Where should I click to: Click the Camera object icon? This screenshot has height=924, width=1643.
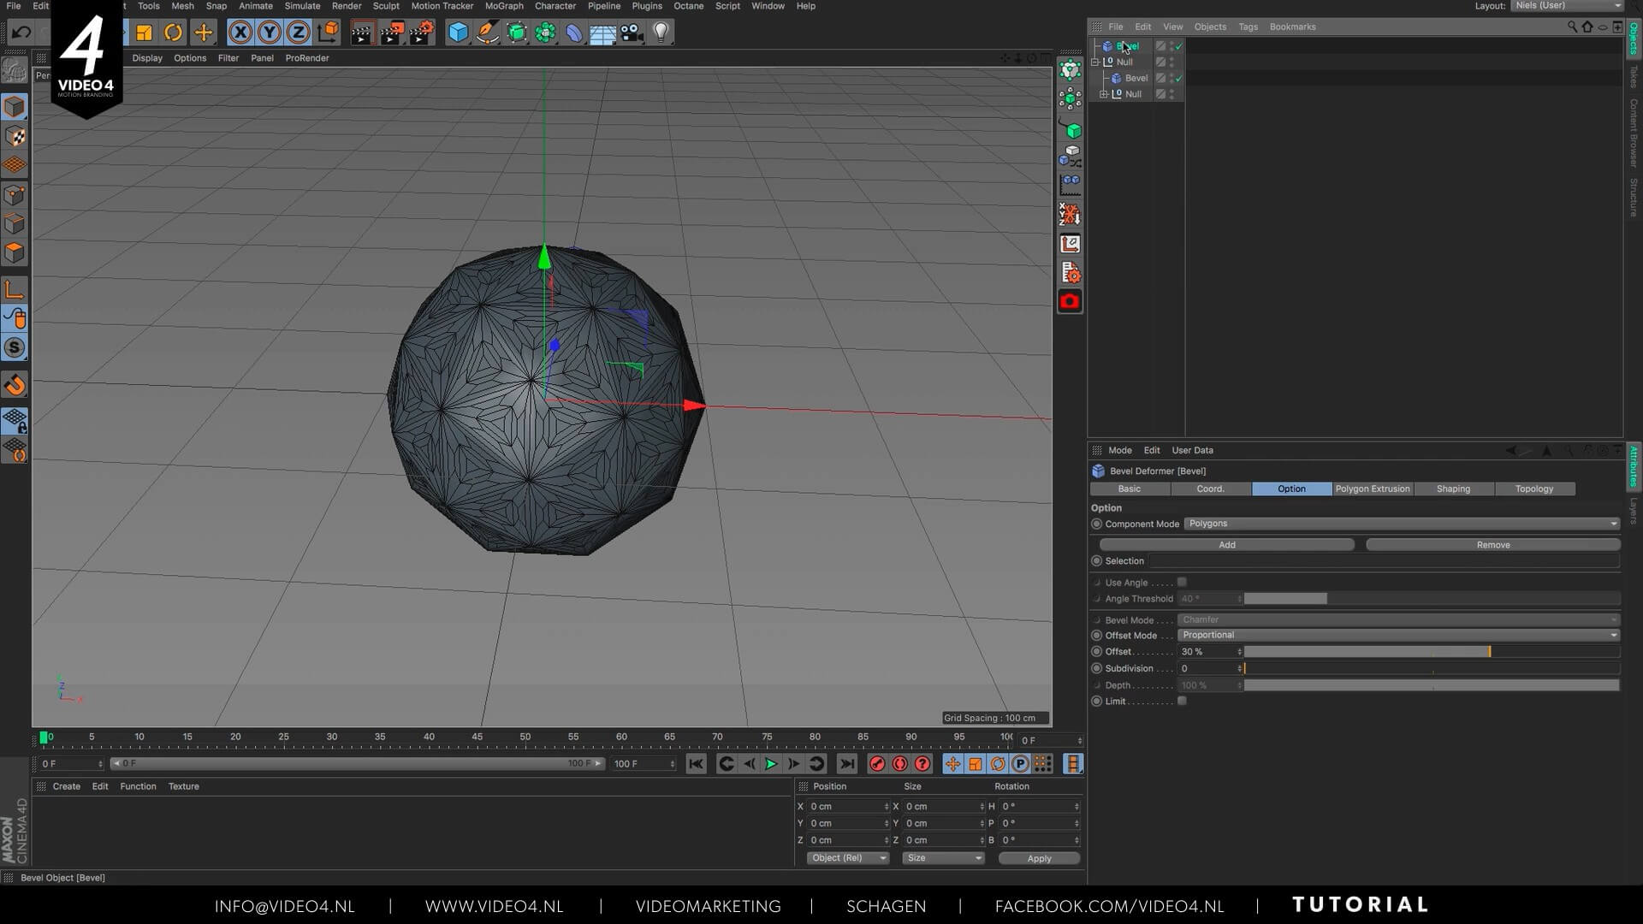click(x=632, y=33)
